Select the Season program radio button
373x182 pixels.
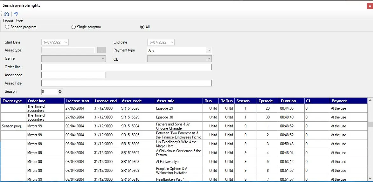(7, 27)
